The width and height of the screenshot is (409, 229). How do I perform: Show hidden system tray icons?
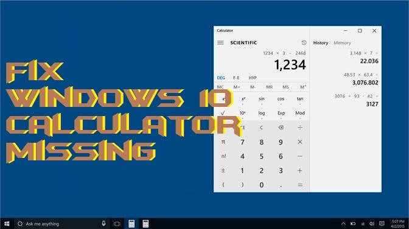pyautogui.click(x=343, y=224)
